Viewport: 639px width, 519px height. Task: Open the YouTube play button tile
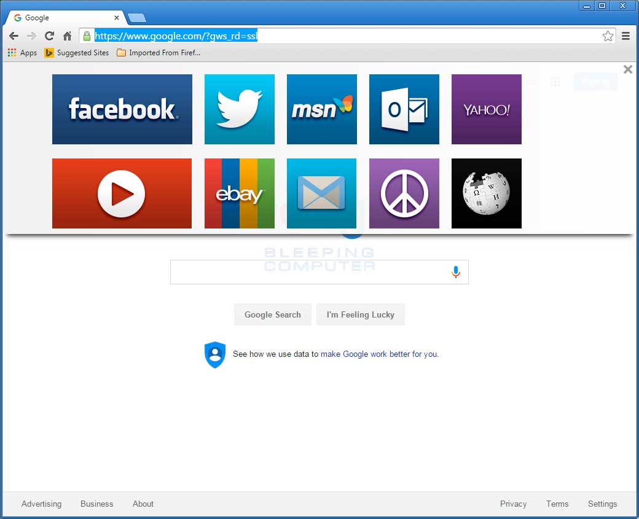[x=122, y=193]
